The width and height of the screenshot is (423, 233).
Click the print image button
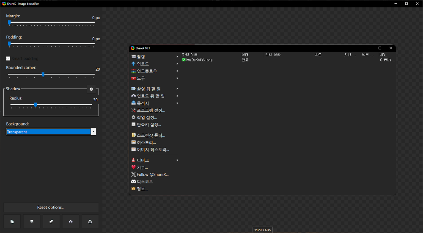click(x=90, y=222)
